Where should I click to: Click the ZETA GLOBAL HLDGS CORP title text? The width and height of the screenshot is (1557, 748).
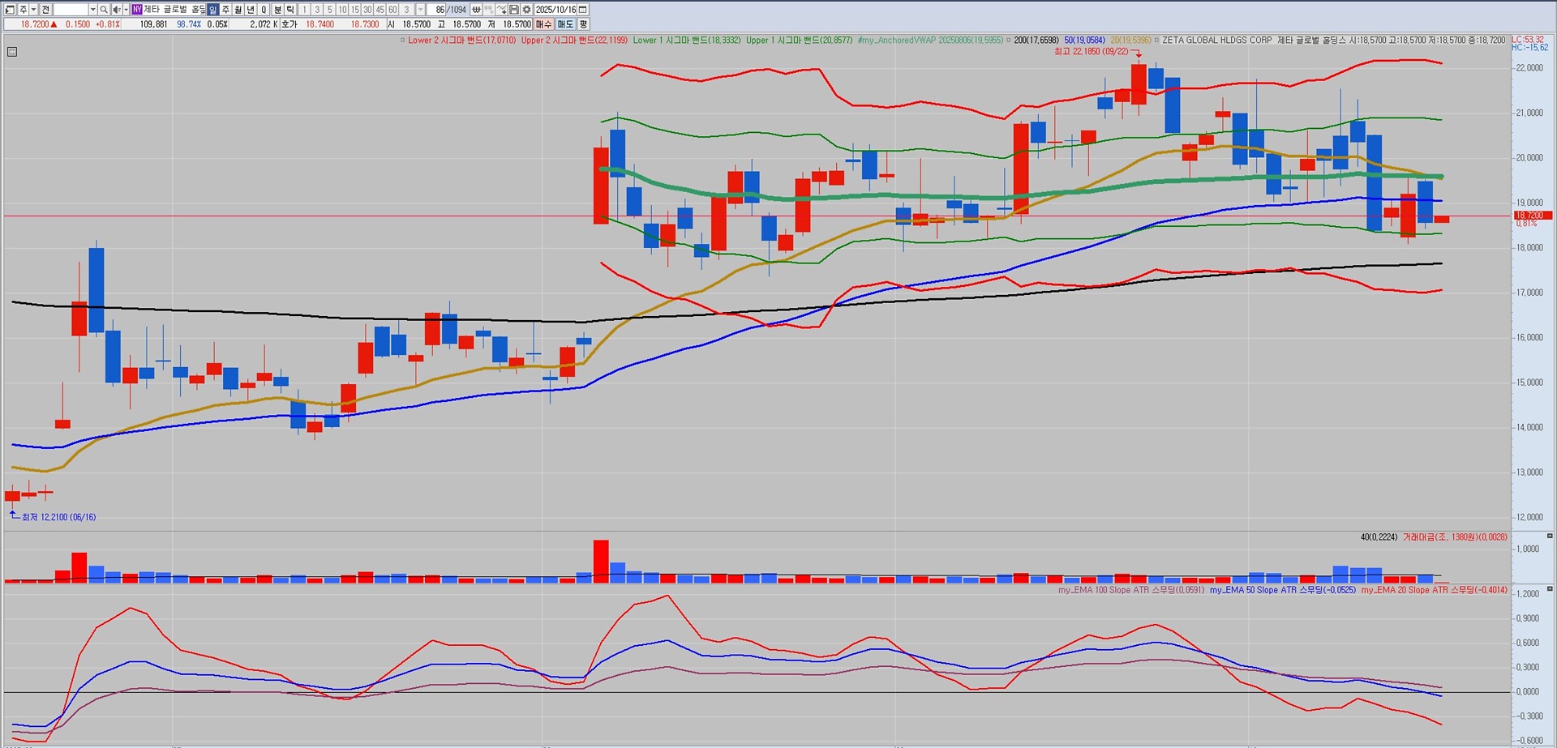point(1216,40)
